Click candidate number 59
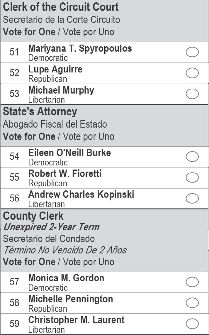 (14, 324)
